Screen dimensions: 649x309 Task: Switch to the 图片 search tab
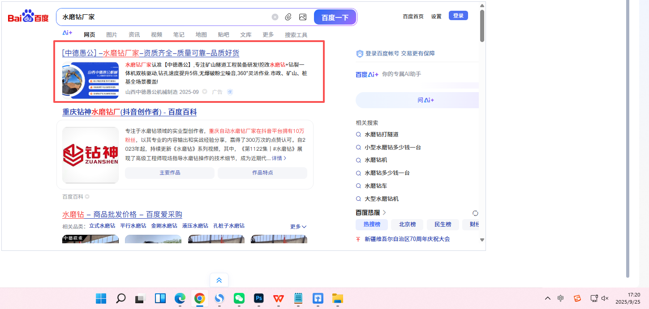(112, 35)
